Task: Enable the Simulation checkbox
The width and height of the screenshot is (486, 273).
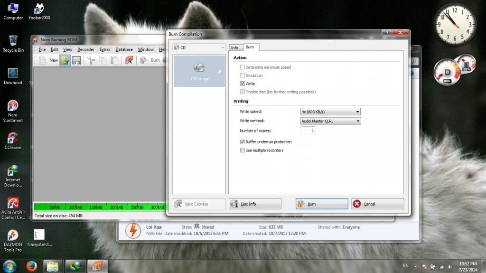Action: [243, 75]
